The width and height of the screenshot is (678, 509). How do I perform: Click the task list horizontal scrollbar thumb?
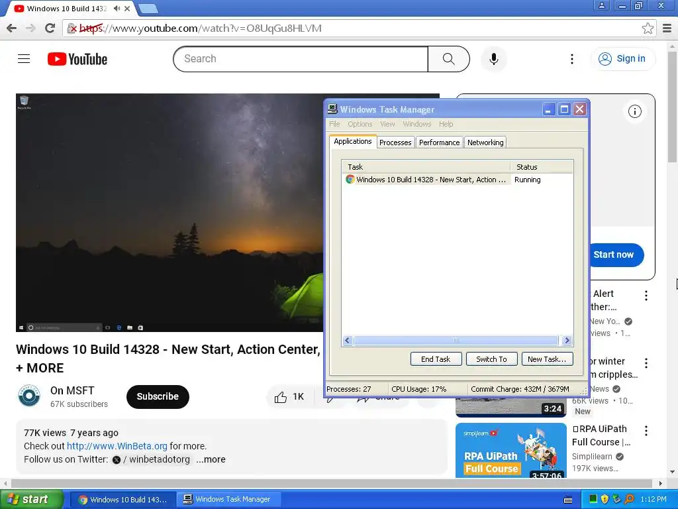click(456, 341)
